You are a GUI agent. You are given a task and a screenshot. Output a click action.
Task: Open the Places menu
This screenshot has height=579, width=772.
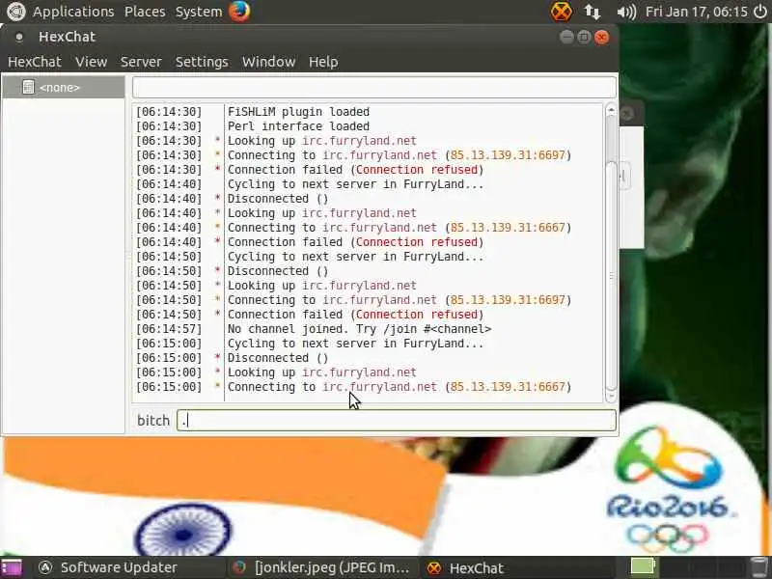[x=145, y=12]
